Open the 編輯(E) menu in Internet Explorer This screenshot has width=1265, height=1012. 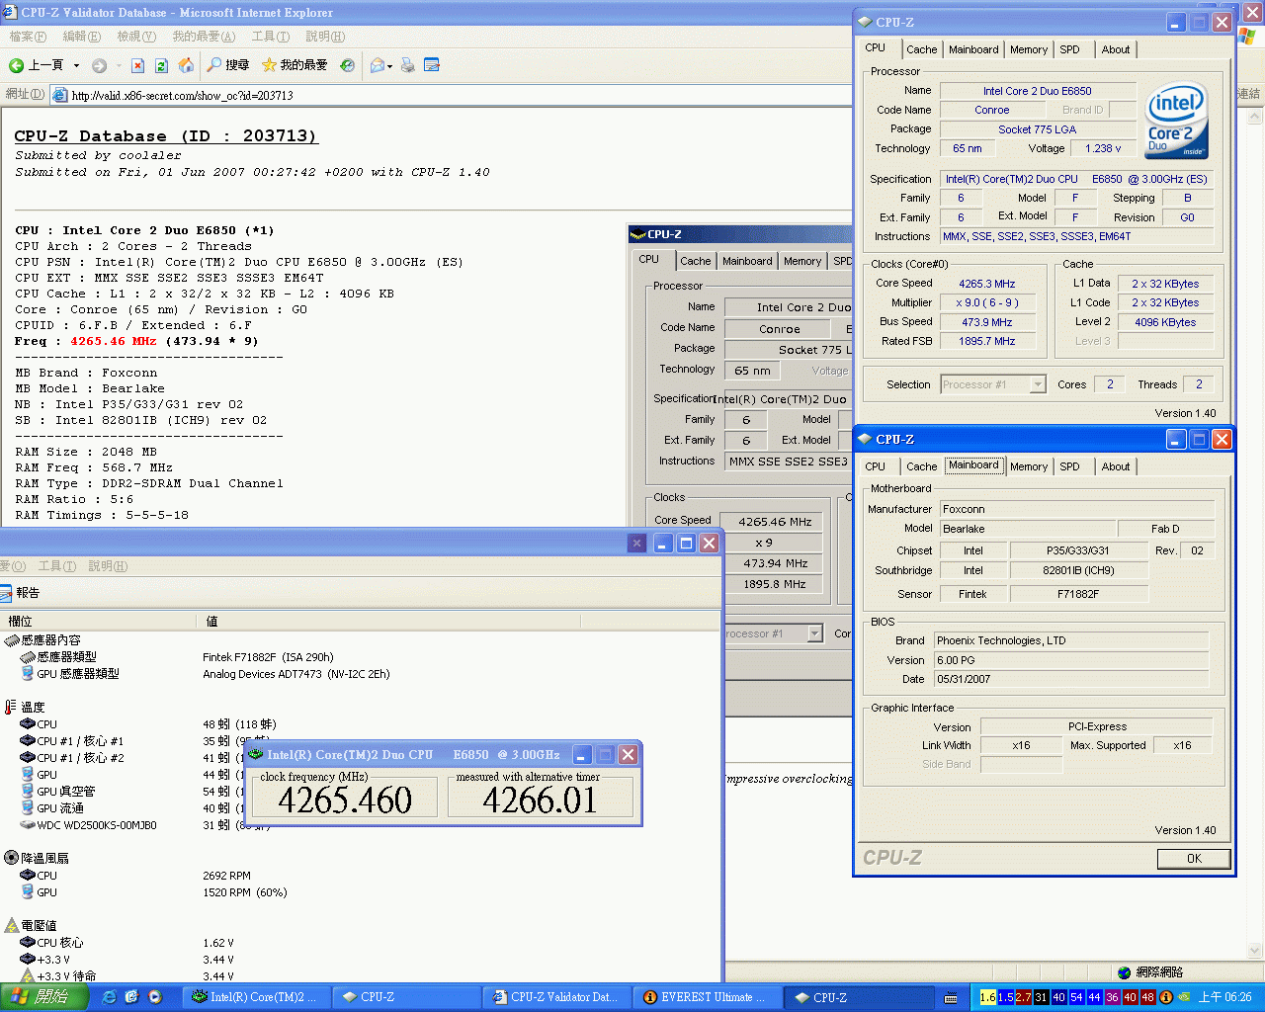pyautogui.click(x=81, y=37)
